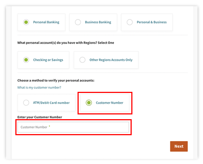Image resolution: width=203 pixels, height=164 pixels.
Task: Click the "ATM/Debit Card number" label text
Action: 51,103
